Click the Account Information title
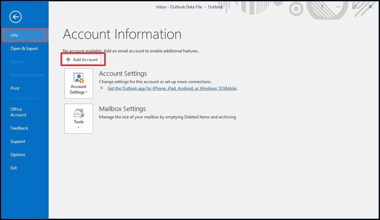 click(122, 34)
